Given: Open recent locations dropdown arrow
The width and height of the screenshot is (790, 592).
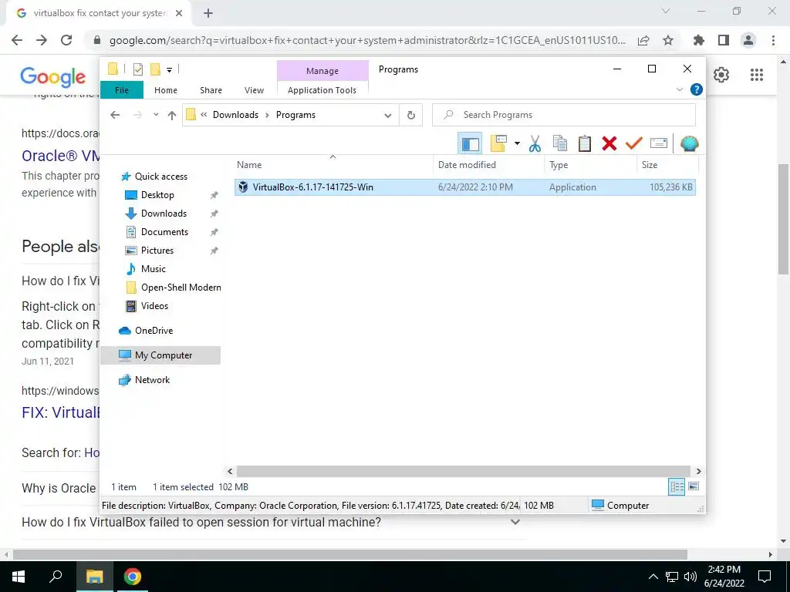Looking at the screenshot, I should point(156,115).
